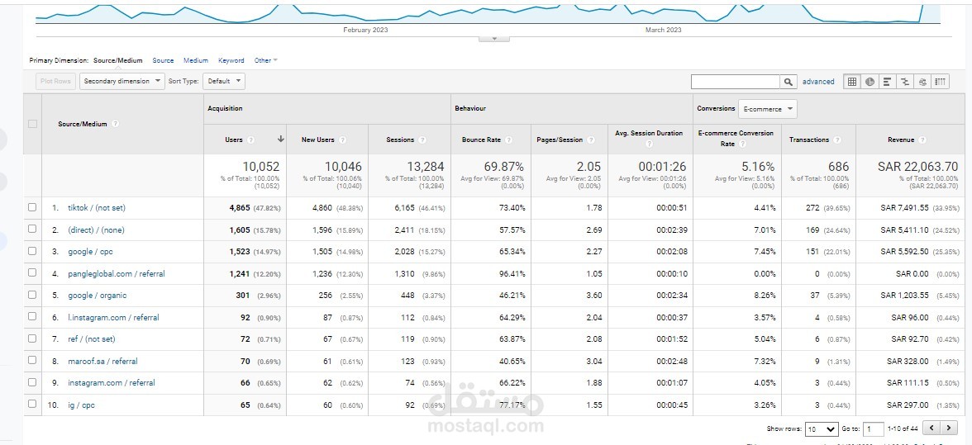The width and height of the screenshot is (972, 445).
Task: Select Medium primary dimension
Action: 196,60
